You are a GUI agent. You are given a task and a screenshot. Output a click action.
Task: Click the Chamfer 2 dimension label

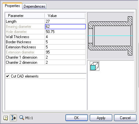[x=21, y=62]
